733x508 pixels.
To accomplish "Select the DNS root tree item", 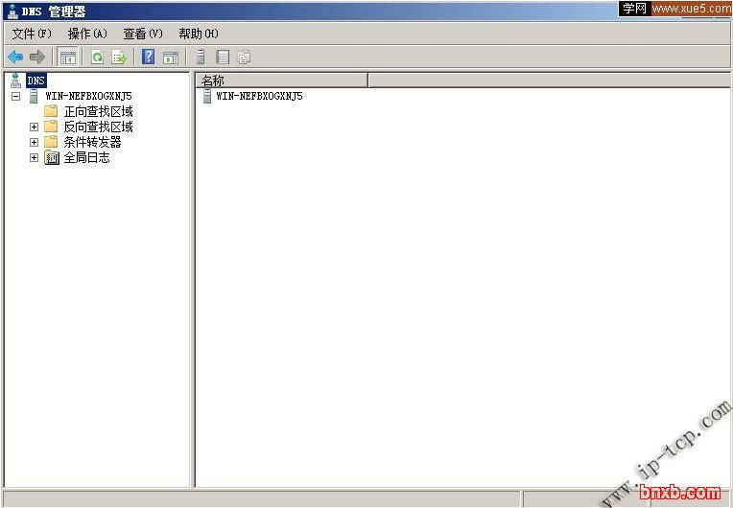I will pos(36,81).
